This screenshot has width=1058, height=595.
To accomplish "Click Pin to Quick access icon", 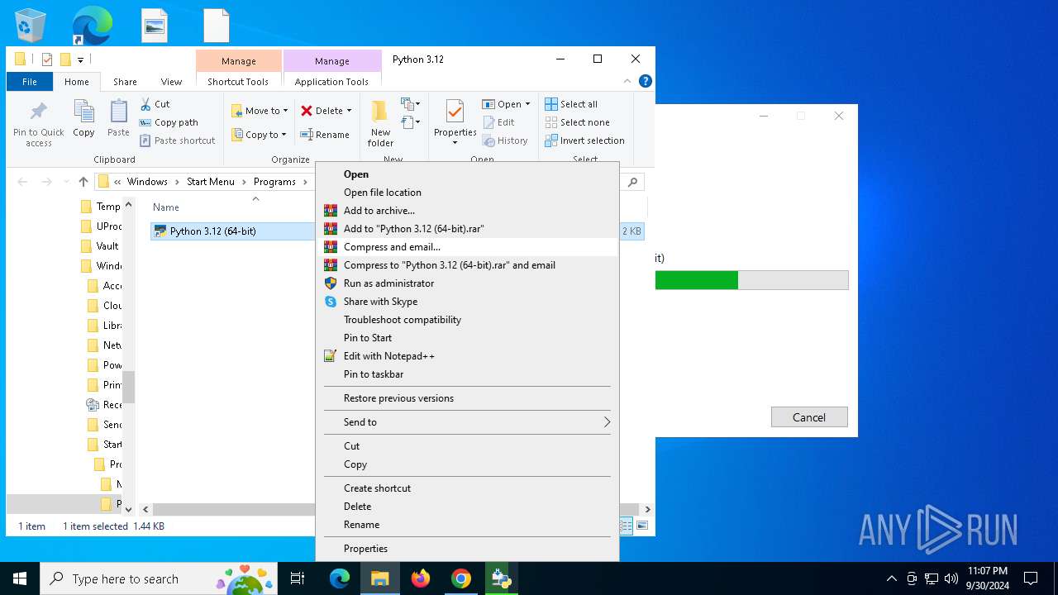I will [x=38, y=124].
